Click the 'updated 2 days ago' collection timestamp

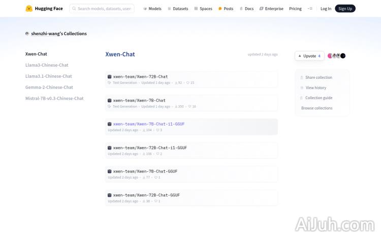click(x=263, y=54)
